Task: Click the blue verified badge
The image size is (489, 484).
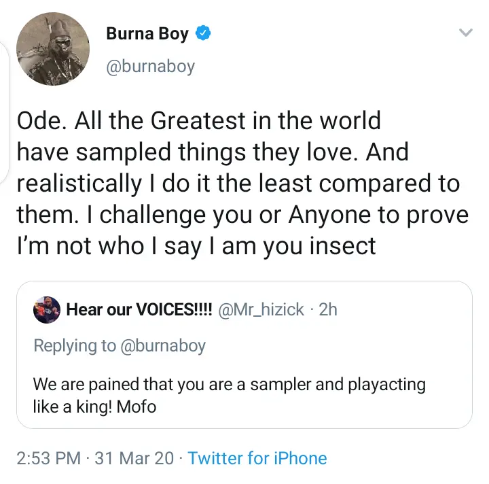Action: coord(203,33)
